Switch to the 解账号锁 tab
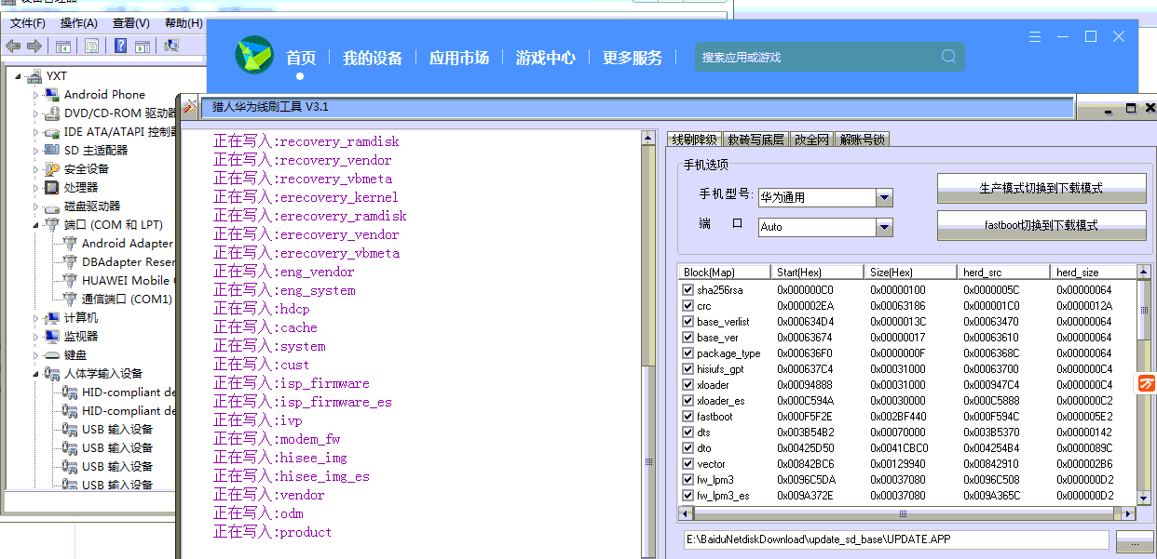Image resolution: width=1157 pixels, height=559 pixels. (862, 140)
